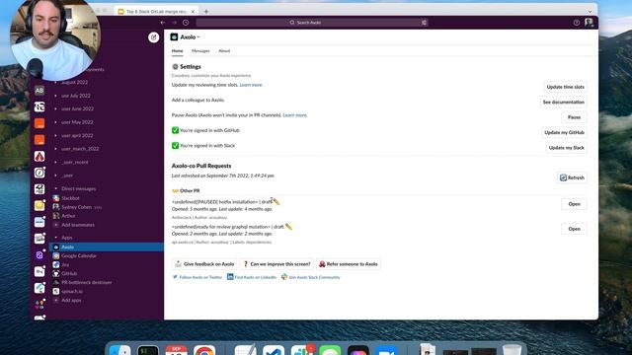Click the Search Axolo field
The image size is (632, 355).
(312, 23)
